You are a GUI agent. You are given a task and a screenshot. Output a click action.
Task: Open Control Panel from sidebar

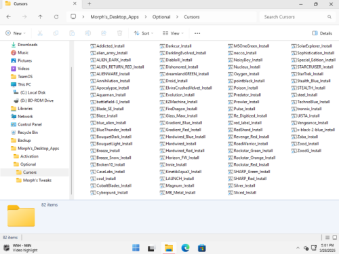(x=30, y=124)
